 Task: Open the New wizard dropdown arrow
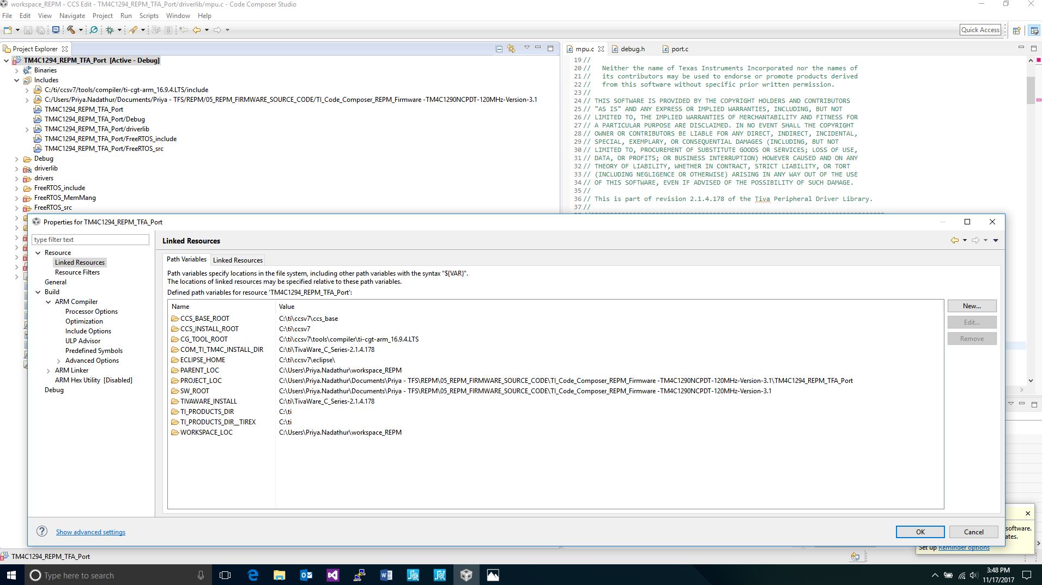[17, 30]
